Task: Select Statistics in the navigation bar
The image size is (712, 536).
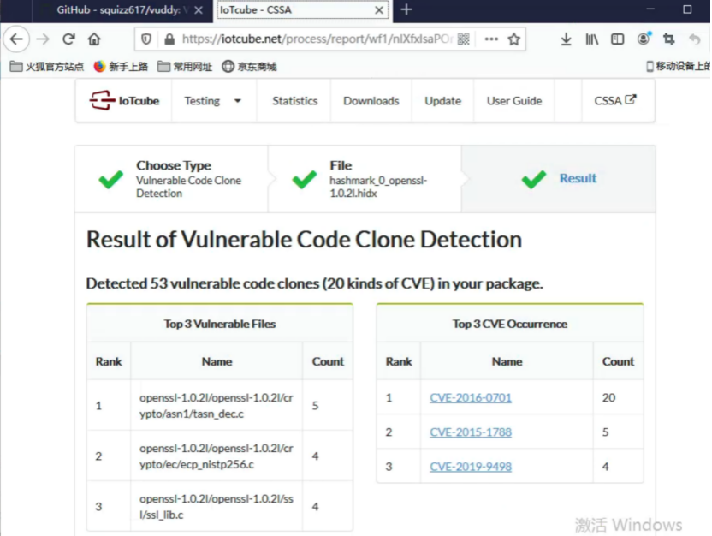Action: [x=294, y=100]
